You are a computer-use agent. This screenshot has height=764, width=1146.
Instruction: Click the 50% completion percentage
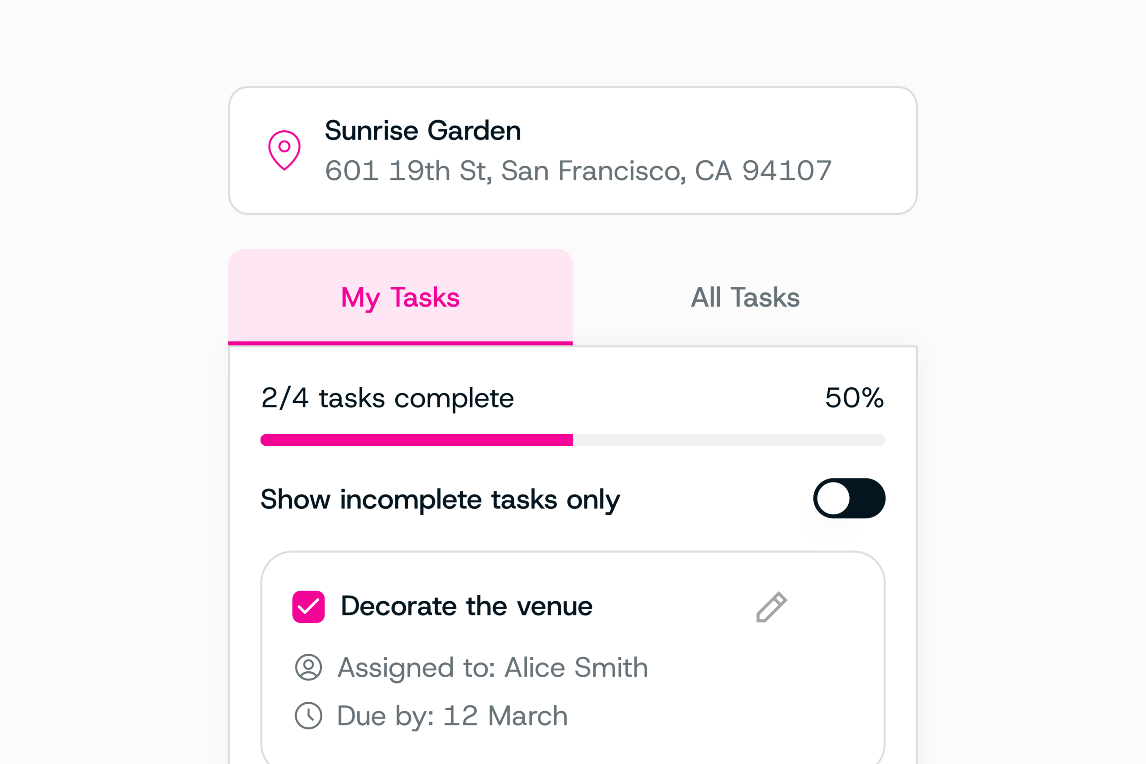tap(855, 397)
